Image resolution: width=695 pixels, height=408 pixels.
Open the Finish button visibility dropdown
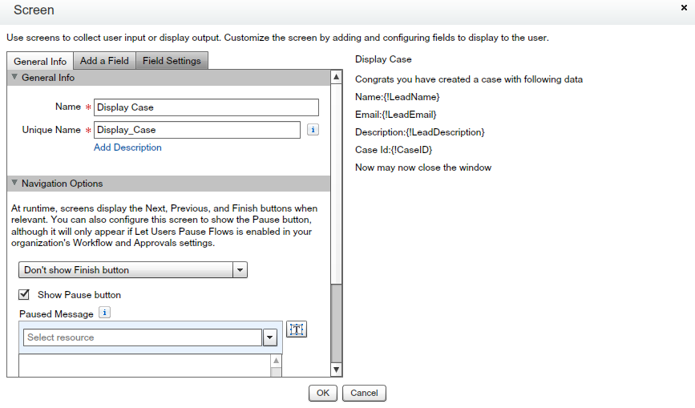pyautogui.click(x=240, y=270)
